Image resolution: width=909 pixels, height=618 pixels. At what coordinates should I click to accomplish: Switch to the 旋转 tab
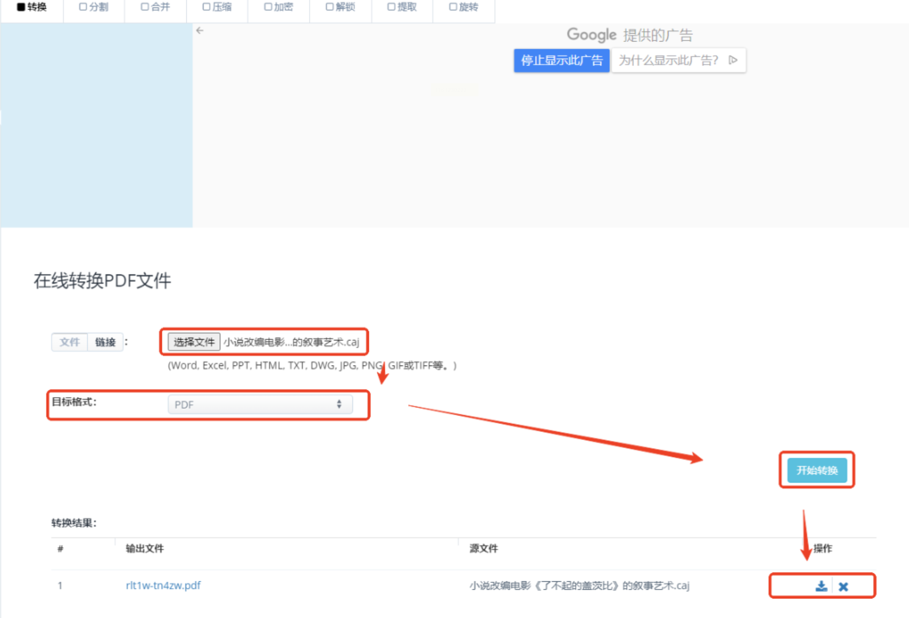[x=464, y=7]
